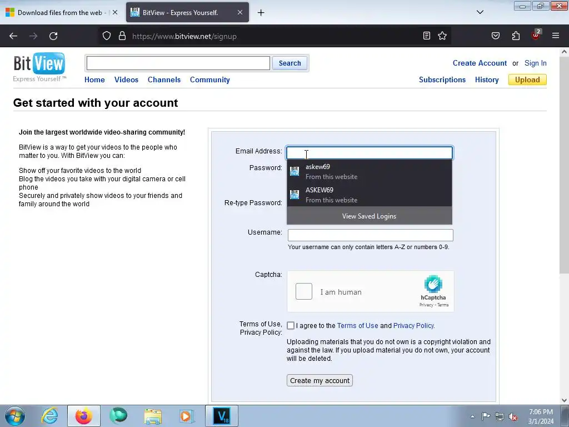Image resolution: width=569 pixels, height=427 pixels.
Task: Click the page vertical scrollbar thumb
Action: pos(564,165)
